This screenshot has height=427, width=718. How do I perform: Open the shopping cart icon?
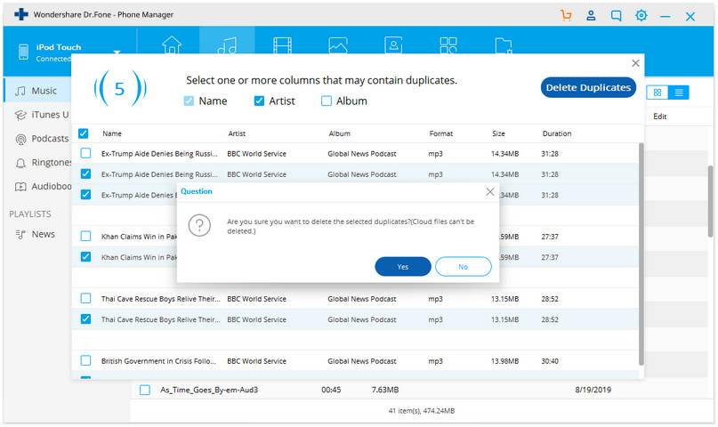pyautogui.click(x=567, y=15)
